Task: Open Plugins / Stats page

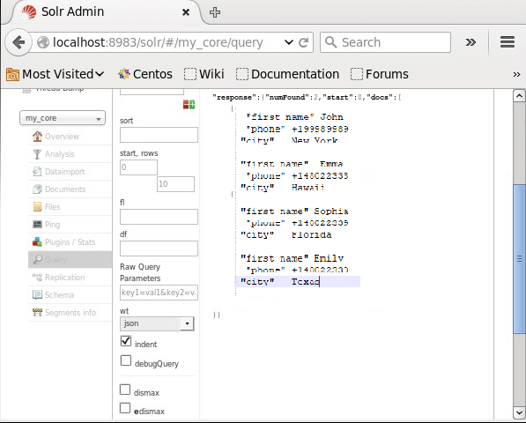Action: coord(70,241)
